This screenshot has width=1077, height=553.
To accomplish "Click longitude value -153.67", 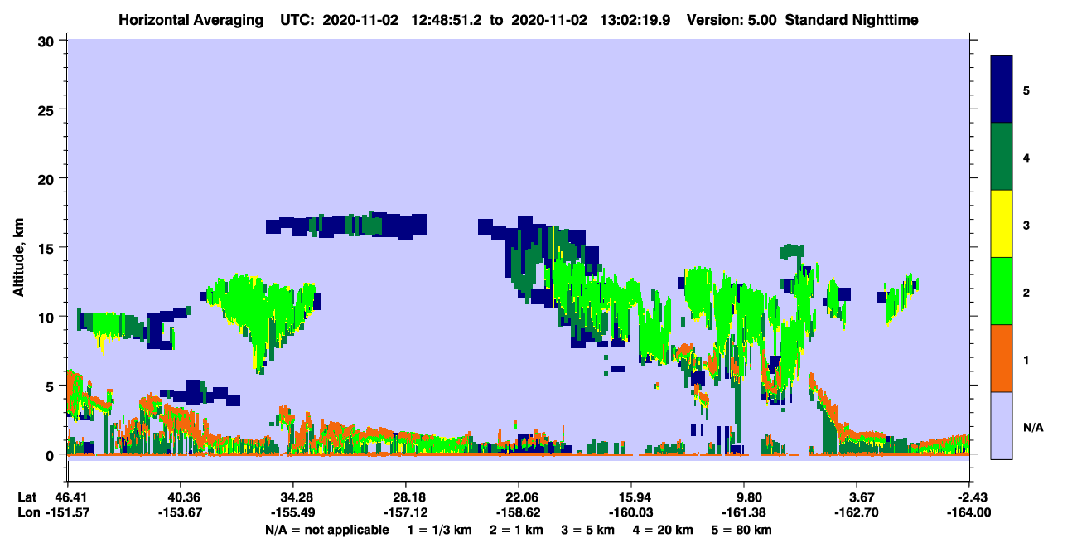I will coord(181,512).
